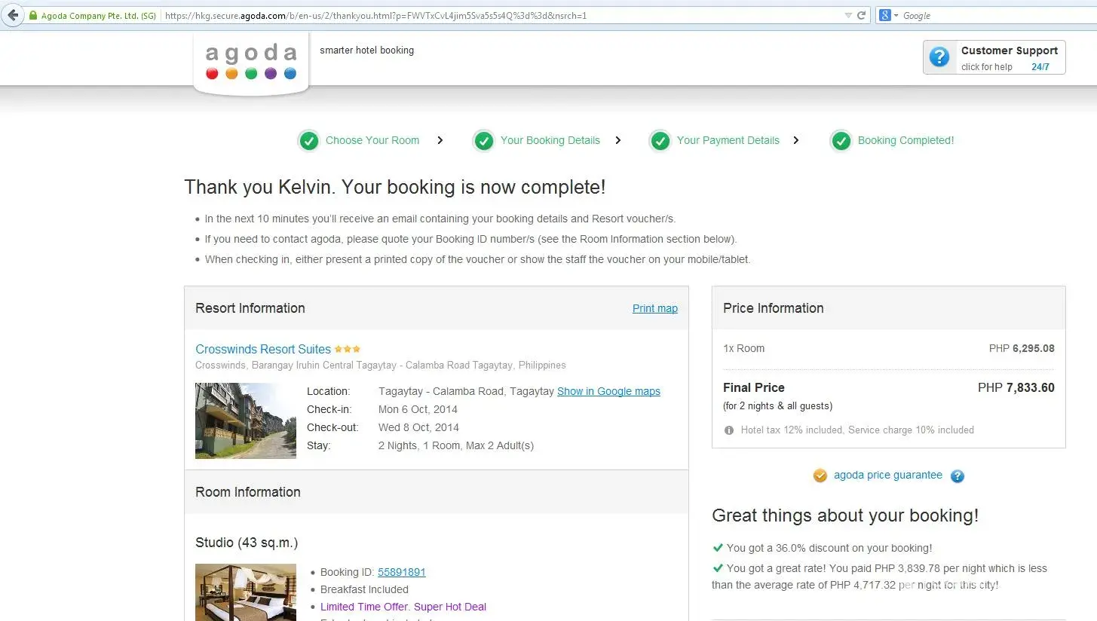Open the Crosswinds Resort Suites link
The image size is (1097, 621).
tap(263, 349)
